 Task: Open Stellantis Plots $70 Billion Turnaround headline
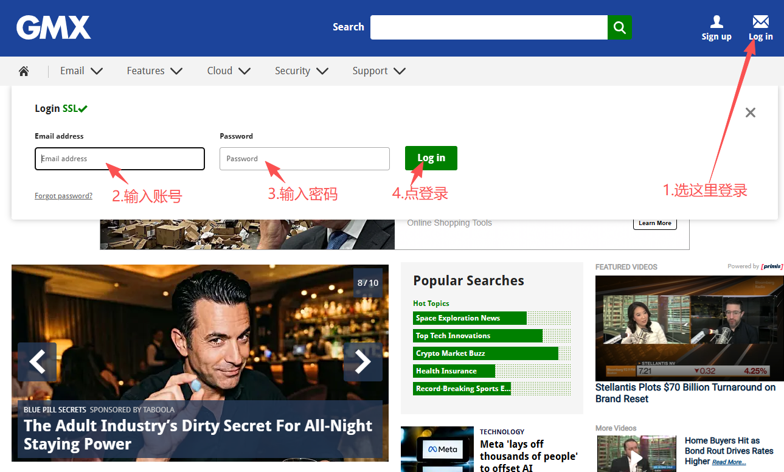coord(685,393)
